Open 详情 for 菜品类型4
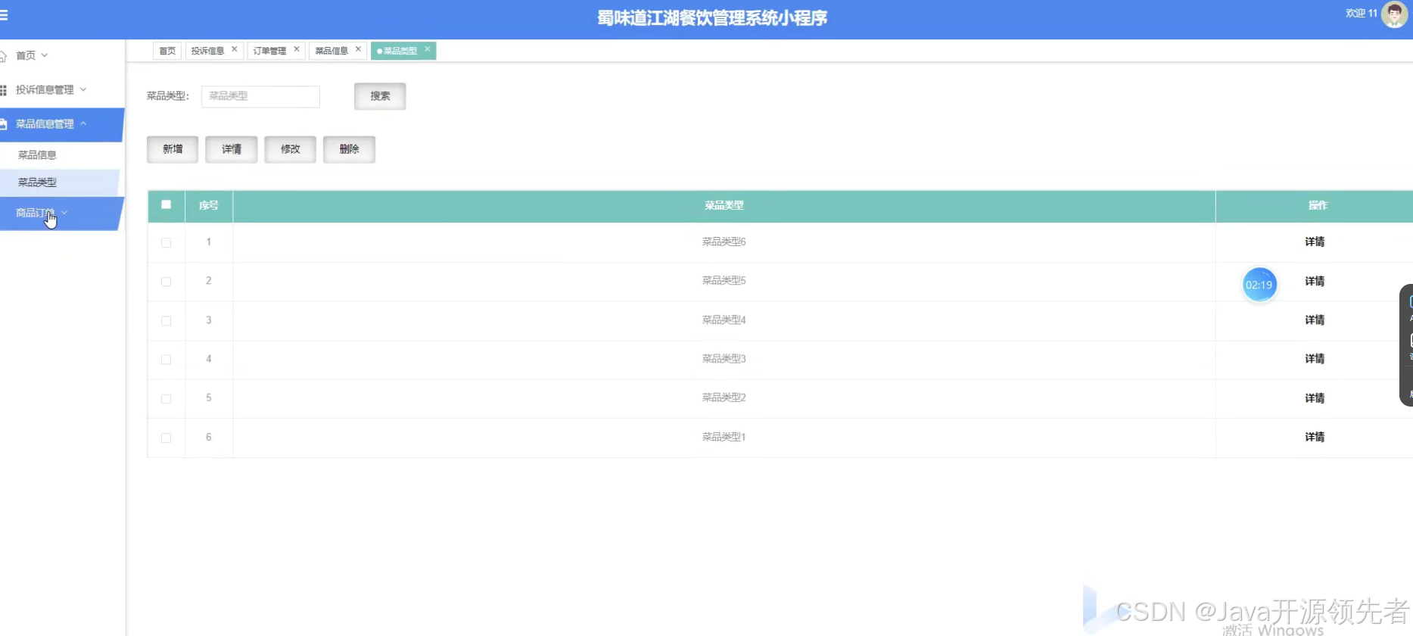Image resolution: width=1413 pixels, height=636 pixels. coord(1315,320)
